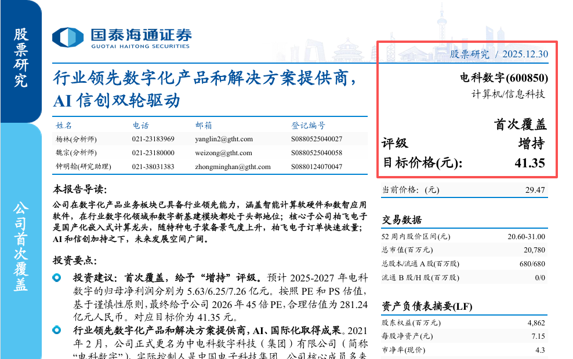This screenshot has width=573, height=359.
Task: Click the stock name 电科数字(600850)
Action: click(504, 78)
